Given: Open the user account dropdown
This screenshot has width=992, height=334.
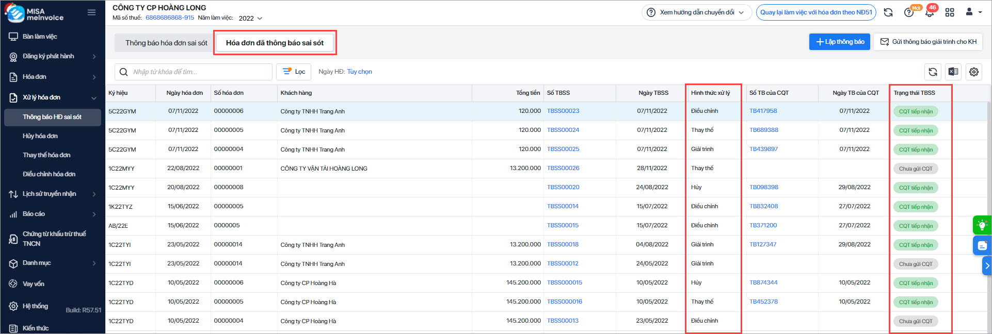Looking at the screenshot, I should [973, 12].
